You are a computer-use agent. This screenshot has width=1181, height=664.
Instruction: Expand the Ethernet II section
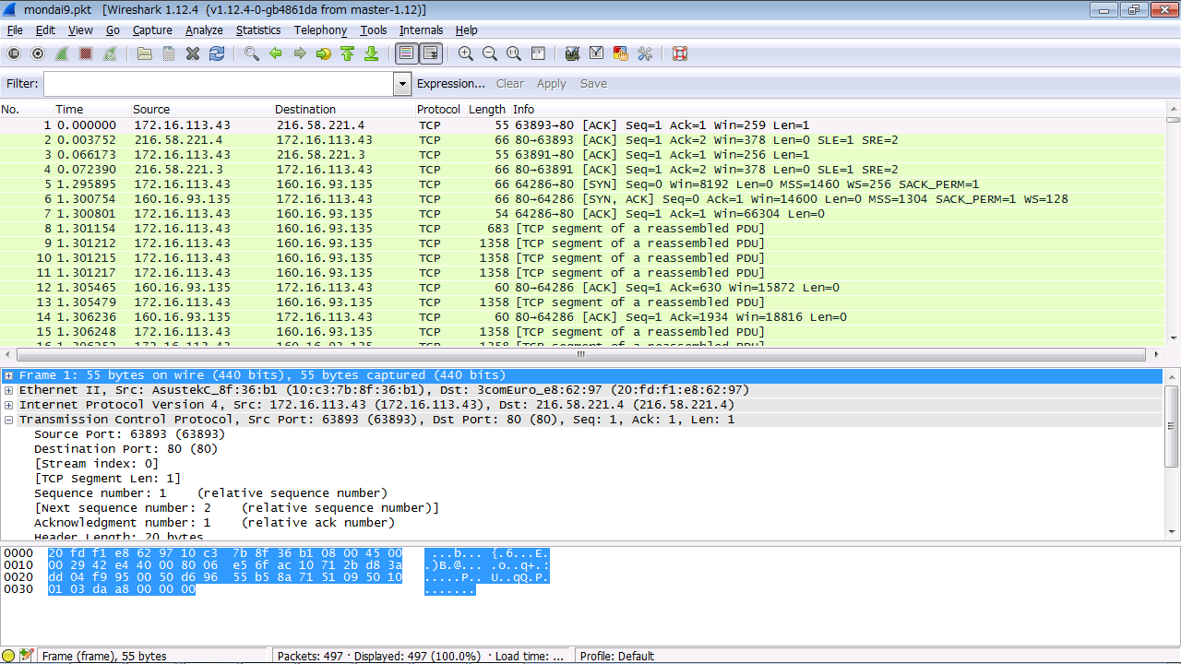click(x=8, y=390)
